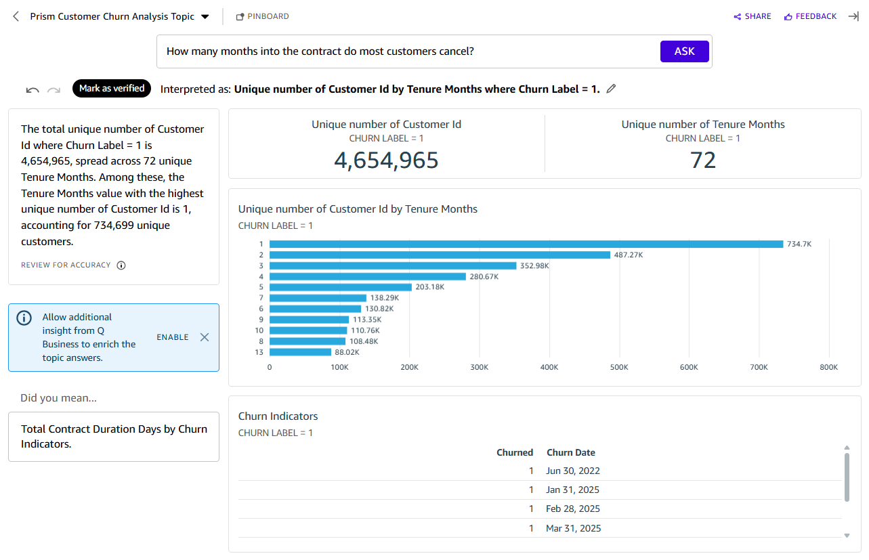Collapse the panel with the arrow-to-bar icon
The image size is (869, 560).
click(x=853, y=16)
